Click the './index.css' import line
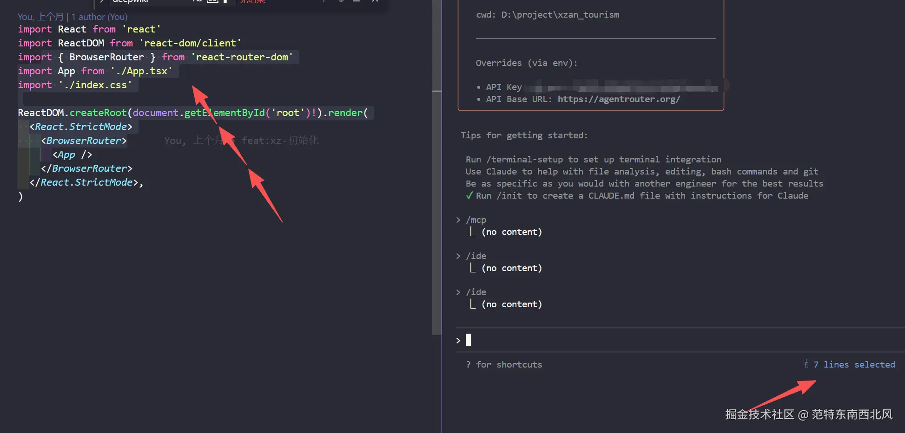The image size is (905, 433). pyautogui.click(x=75, y=84)
